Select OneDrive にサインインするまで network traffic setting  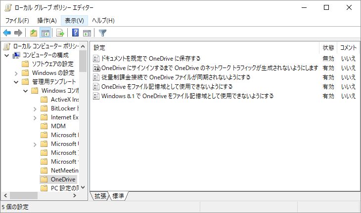pos(210,68)
